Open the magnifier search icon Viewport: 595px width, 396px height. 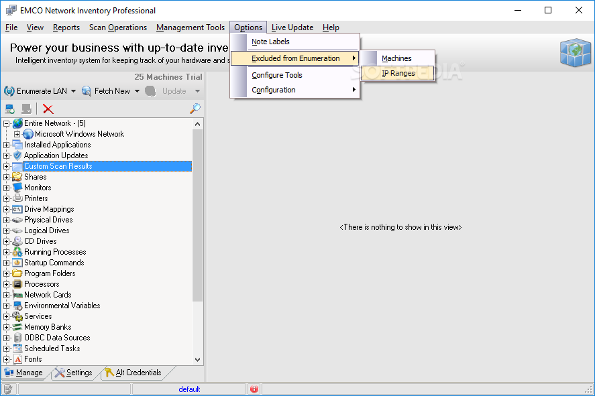point(195,109)
